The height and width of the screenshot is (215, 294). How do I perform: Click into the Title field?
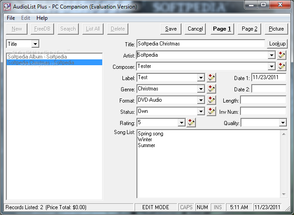point(201,44)
